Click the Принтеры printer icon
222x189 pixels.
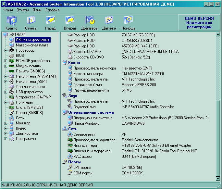(x=12, y=102)
